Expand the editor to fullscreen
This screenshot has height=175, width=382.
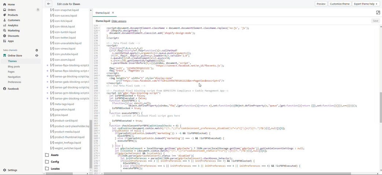click(x=378, y=12)
